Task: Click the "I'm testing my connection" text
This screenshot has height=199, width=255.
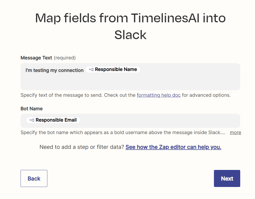Action: coord(55,70)
